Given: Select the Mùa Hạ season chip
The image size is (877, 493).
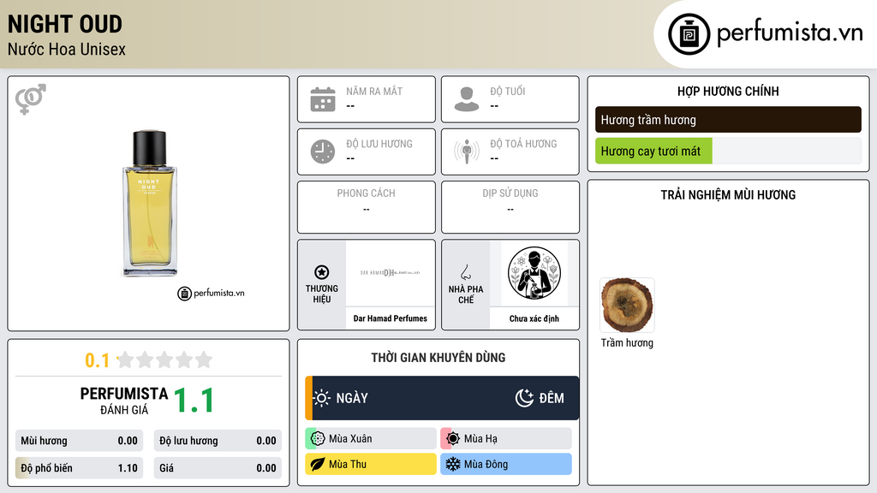Looking at the screenshot, I should (506, 439).
